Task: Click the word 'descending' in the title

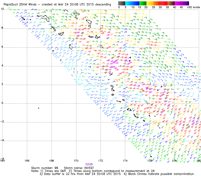Action: pyautogui.click(x=103, y=5)
